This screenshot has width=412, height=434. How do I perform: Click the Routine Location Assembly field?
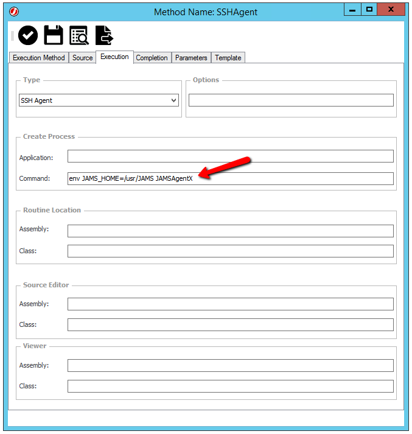231,231
